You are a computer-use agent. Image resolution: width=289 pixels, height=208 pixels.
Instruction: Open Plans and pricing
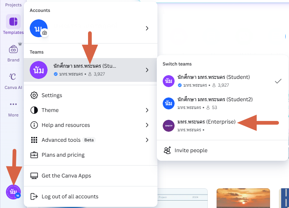pos(63,155)
